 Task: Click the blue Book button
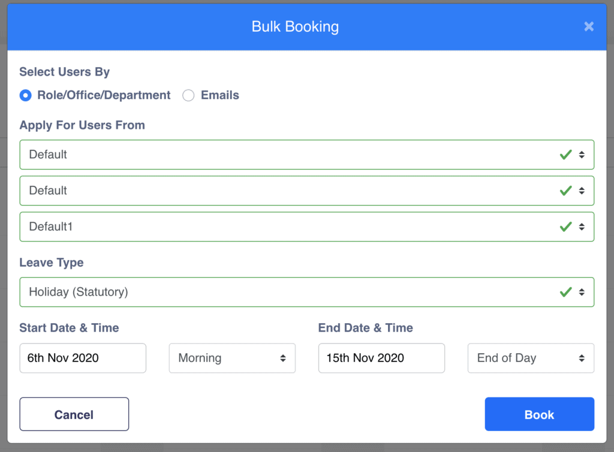click(x=539, y=414)
